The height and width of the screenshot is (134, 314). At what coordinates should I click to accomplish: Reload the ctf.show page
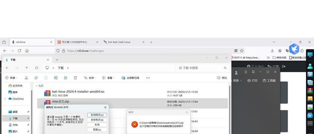pyautogui.click(x=19, y=51)
